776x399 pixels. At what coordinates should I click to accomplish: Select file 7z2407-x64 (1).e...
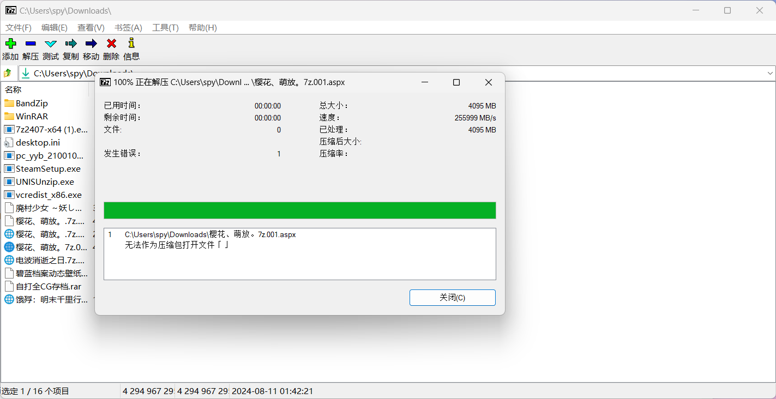(x=52, y=129)
